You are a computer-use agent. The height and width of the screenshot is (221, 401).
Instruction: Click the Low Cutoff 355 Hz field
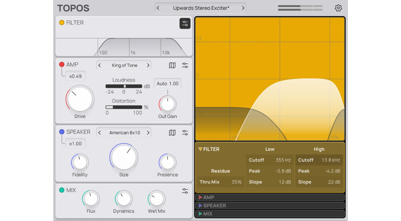[x=270, y=160]
